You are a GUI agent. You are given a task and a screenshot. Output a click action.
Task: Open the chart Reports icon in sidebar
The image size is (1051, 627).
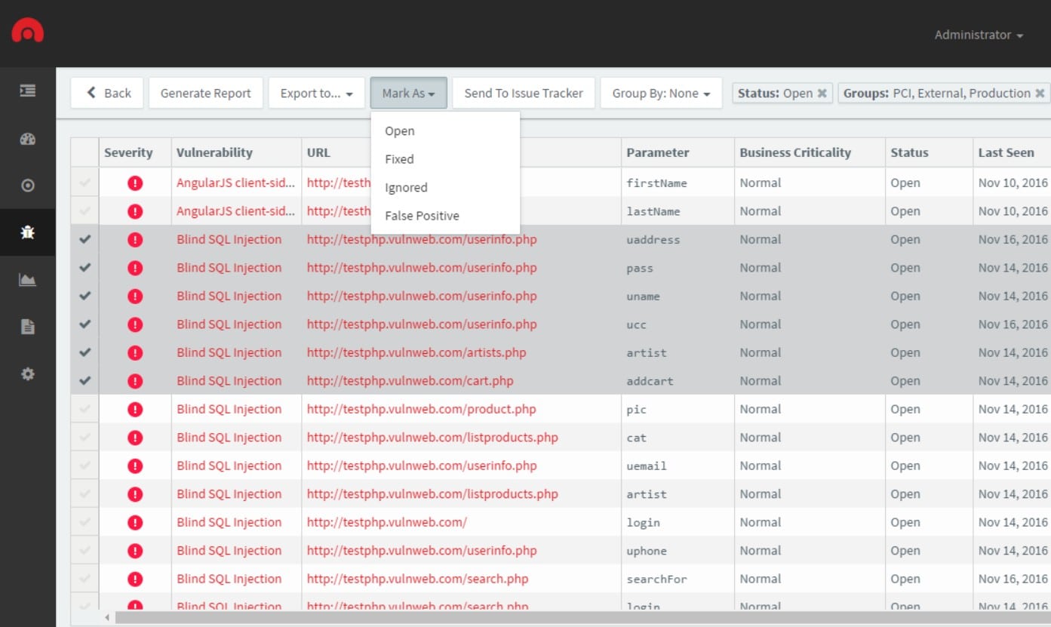27,280
